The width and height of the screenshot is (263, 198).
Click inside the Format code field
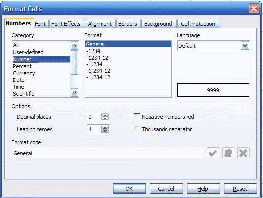tap(108, 153)
